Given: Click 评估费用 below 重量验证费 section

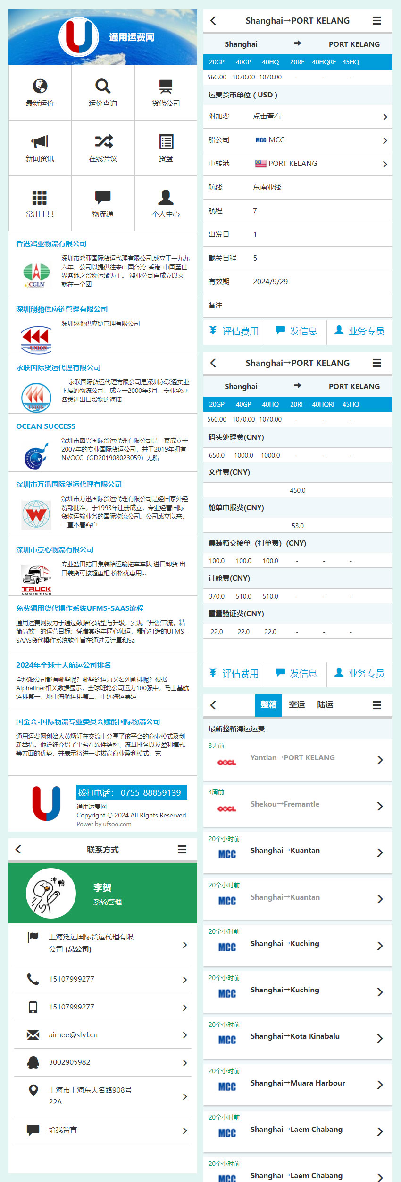Looking at the screenshot, I should 234,673.
